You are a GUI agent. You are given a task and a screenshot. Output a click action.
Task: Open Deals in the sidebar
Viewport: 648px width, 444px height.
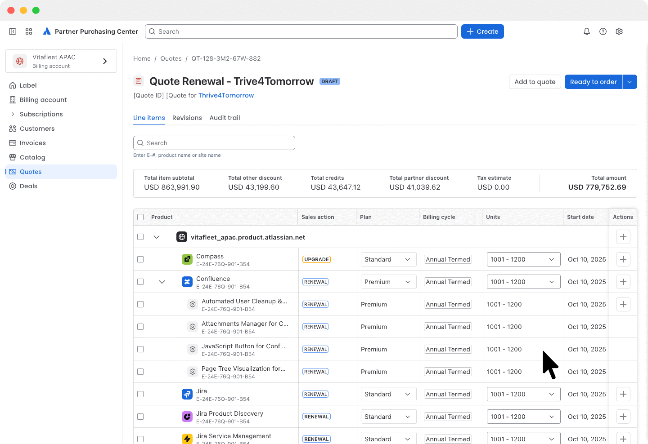(61, 186)
